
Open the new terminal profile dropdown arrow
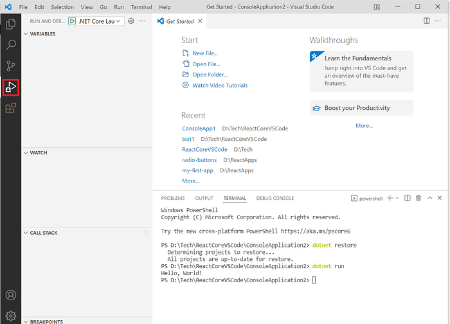coord(397,198)
